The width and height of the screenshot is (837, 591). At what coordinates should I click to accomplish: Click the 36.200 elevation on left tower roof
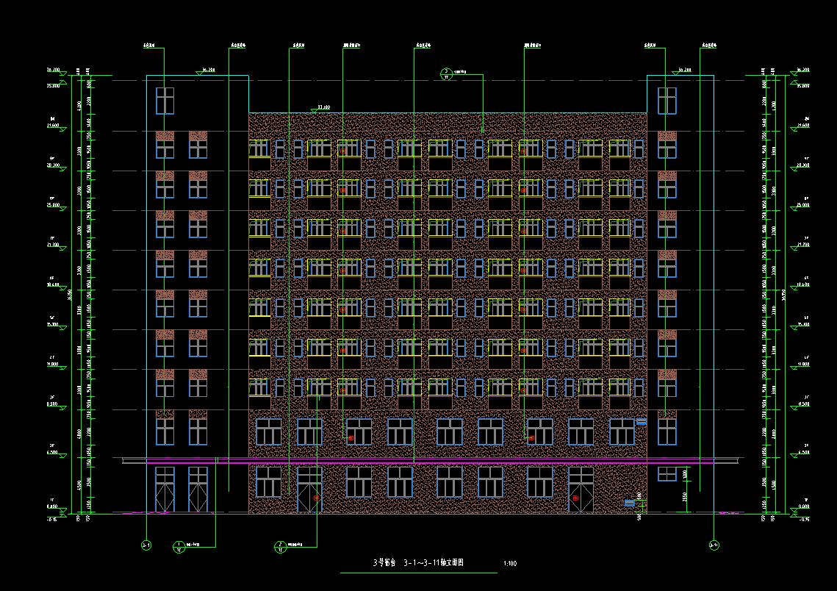point(207,71)
